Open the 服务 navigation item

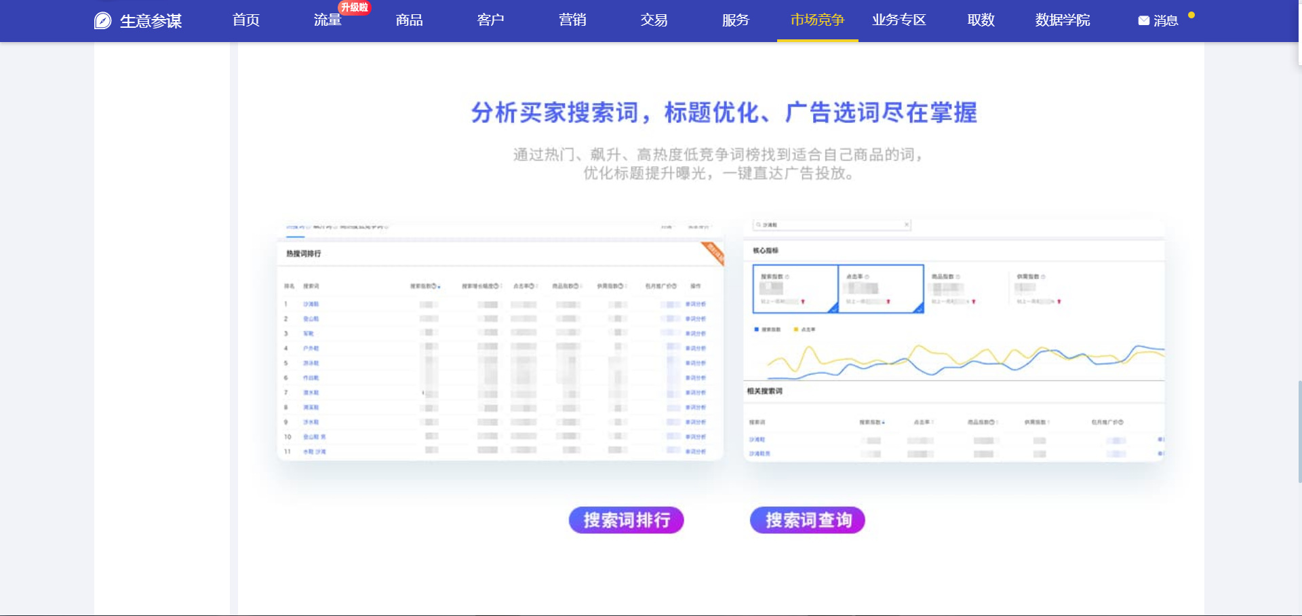click(735, 20)
